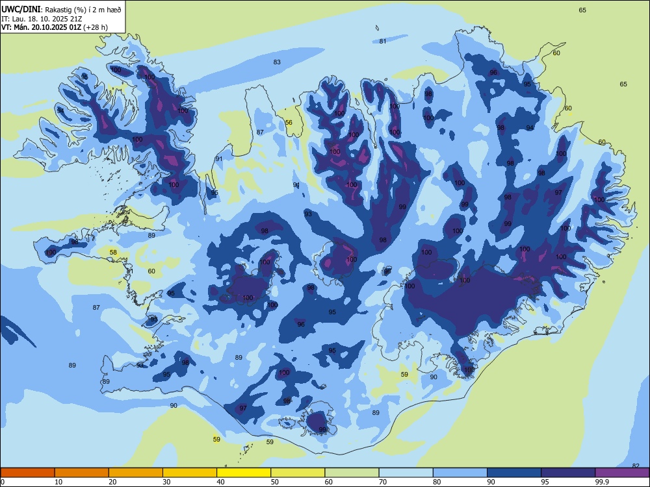Click the '20' legend scale label
650x487 pixels.
coord(112,482)
